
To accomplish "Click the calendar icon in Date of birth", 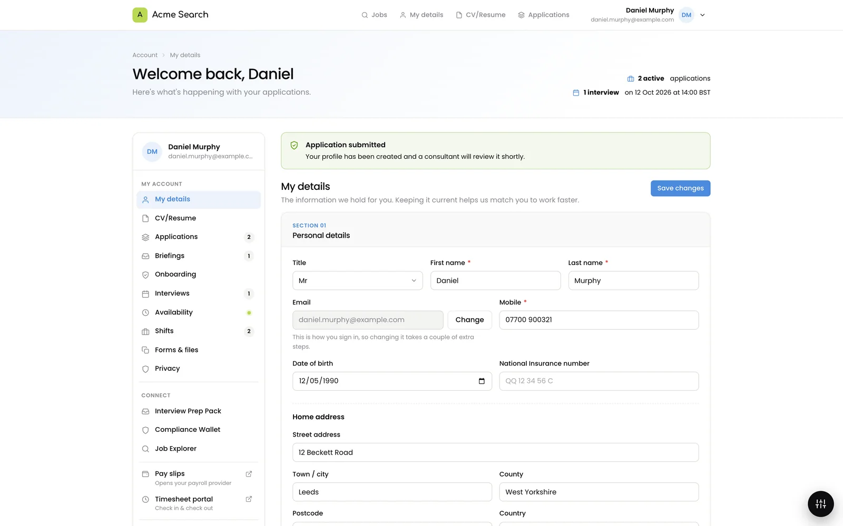I will pos(482,381).
